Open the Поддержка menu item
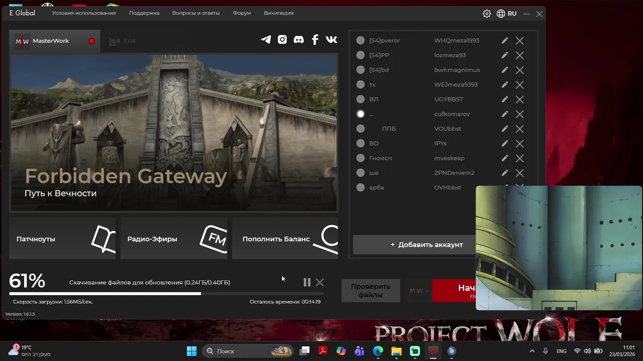Screen dimensions: 643x361 (x=144, y=13)
